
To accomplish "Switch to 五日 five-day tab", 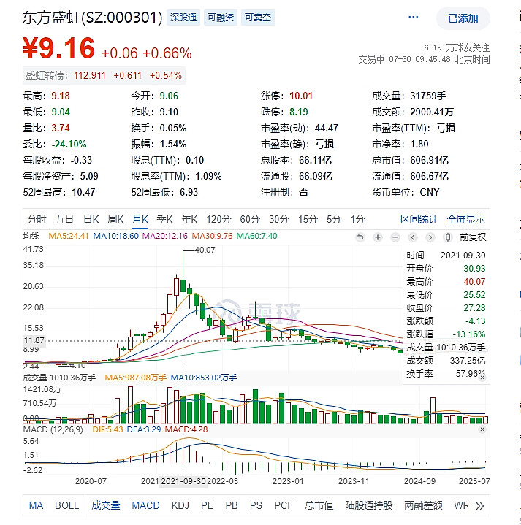I will [64, 219].
